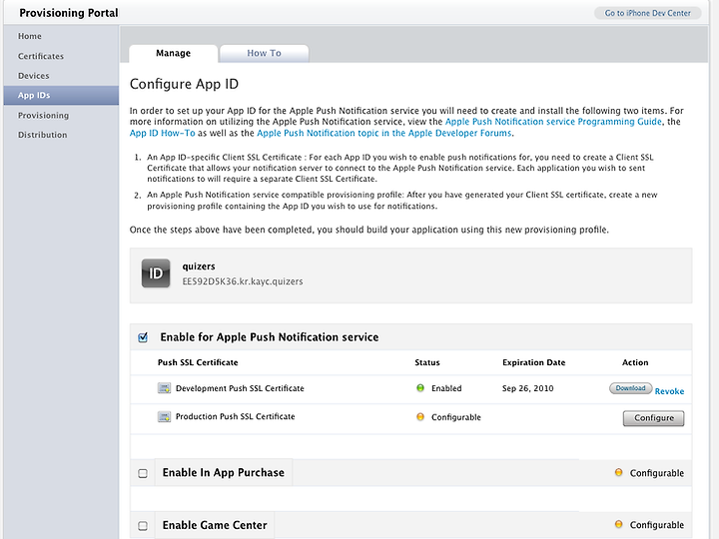The height and width of the screenshot is (539, 719).
Task: Check the Enable In App Purchase checkbox
Action: pos(143,473)
